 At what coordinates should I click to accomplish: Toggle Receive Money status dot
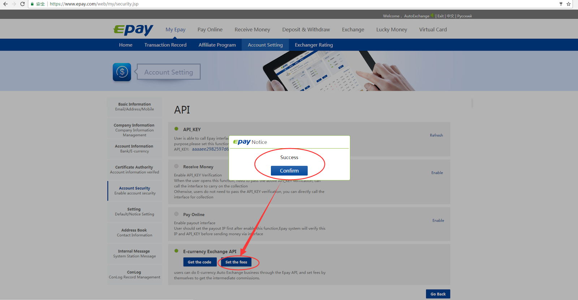click(176, 166)
